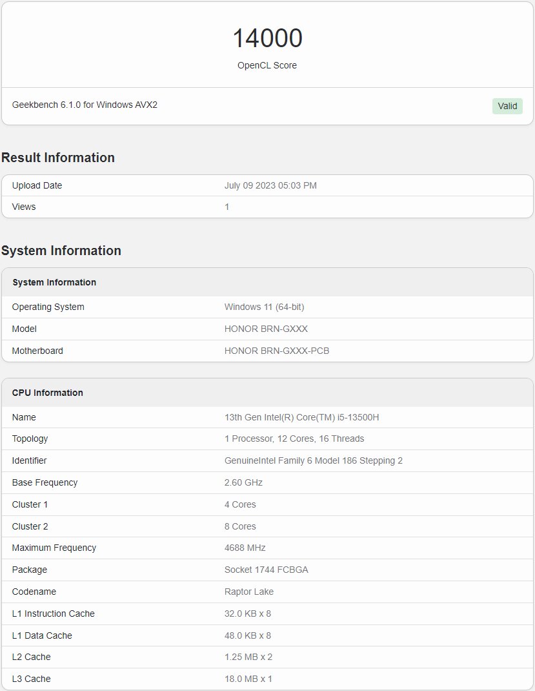Image resolution: width=535 pixels, height=691 pixels.
Task: Select the i5-13500H processor name
Action: click(x=301, y=417)
